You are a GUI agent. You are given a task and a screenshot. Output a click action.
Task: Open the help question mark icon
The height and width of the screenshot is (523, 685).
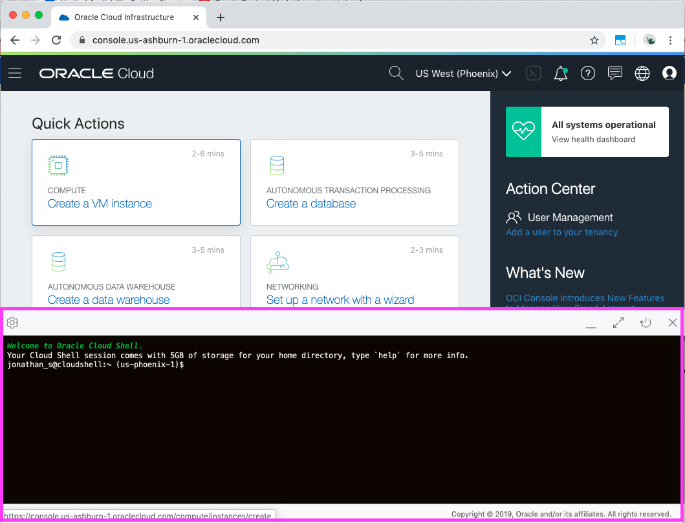click(587, 73)
